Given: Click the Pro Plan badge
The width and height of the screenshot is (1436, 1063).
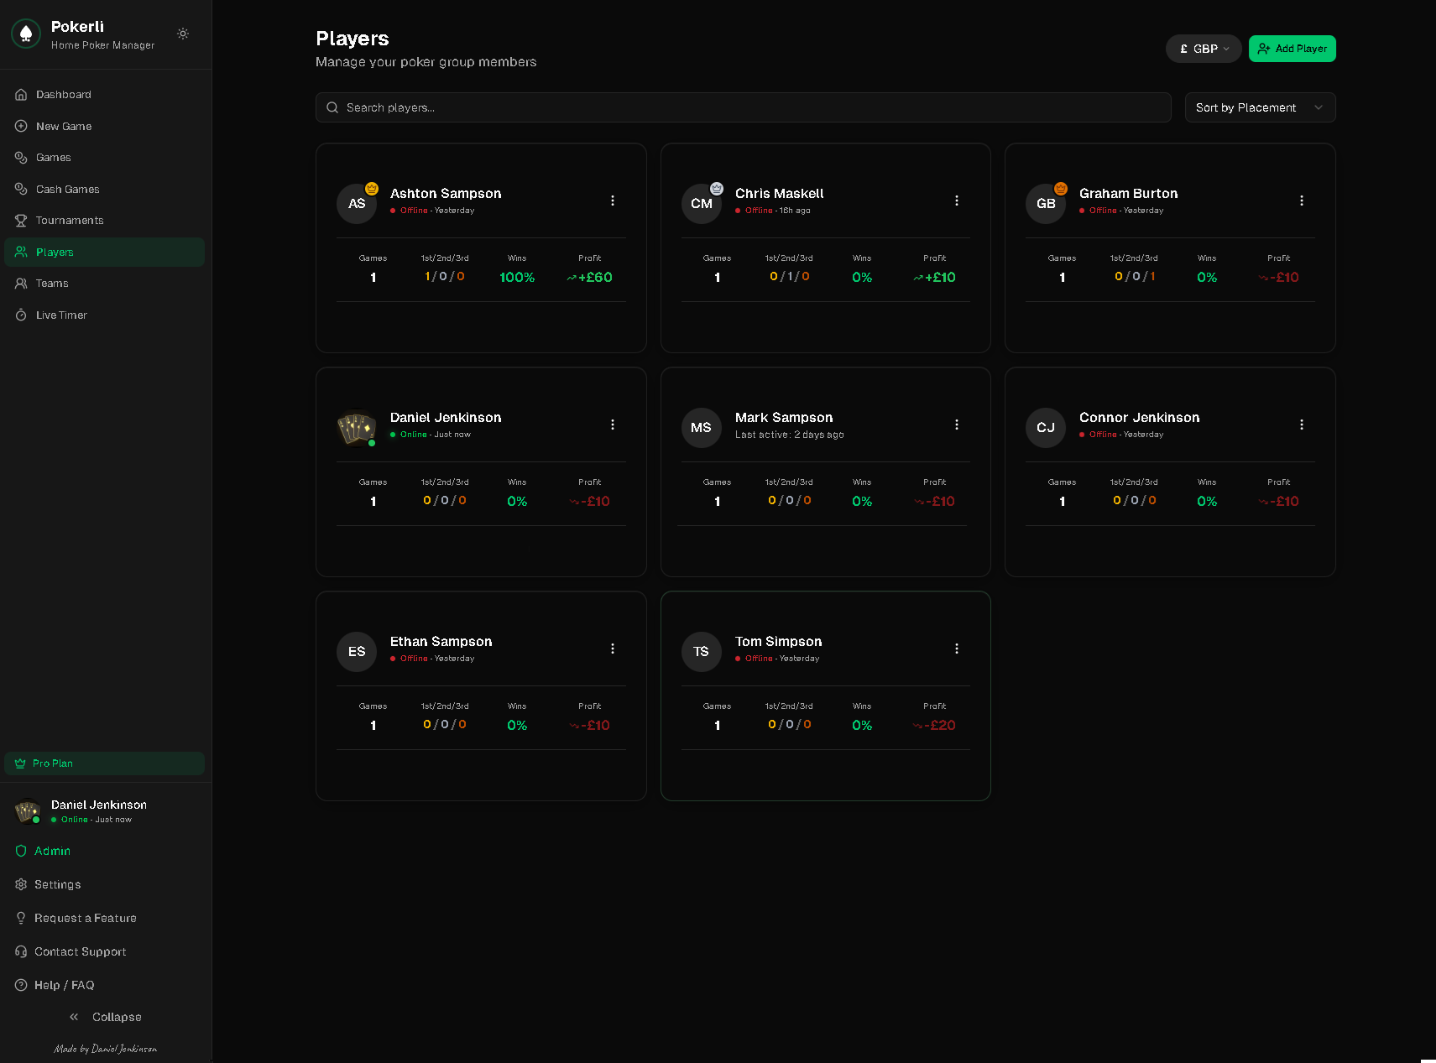Looking at the screenshot, I should (x=104, y=763).
